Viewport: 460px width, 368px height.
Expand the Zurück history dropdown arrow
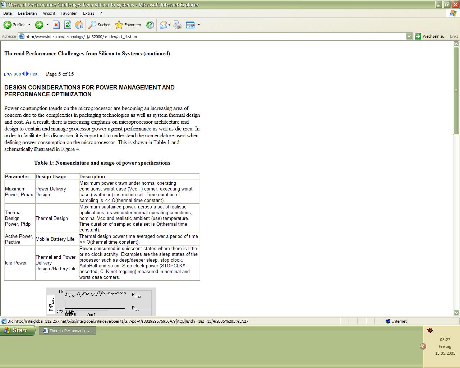(x=29, y=25)
